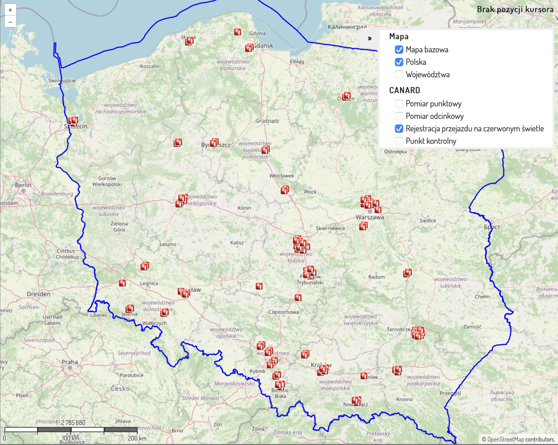Select the camera marker south of Warszawa

[363, 226]
